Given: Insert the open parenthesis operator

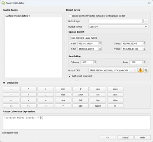Looking at the screenshot, I should (x=46, y=89).
